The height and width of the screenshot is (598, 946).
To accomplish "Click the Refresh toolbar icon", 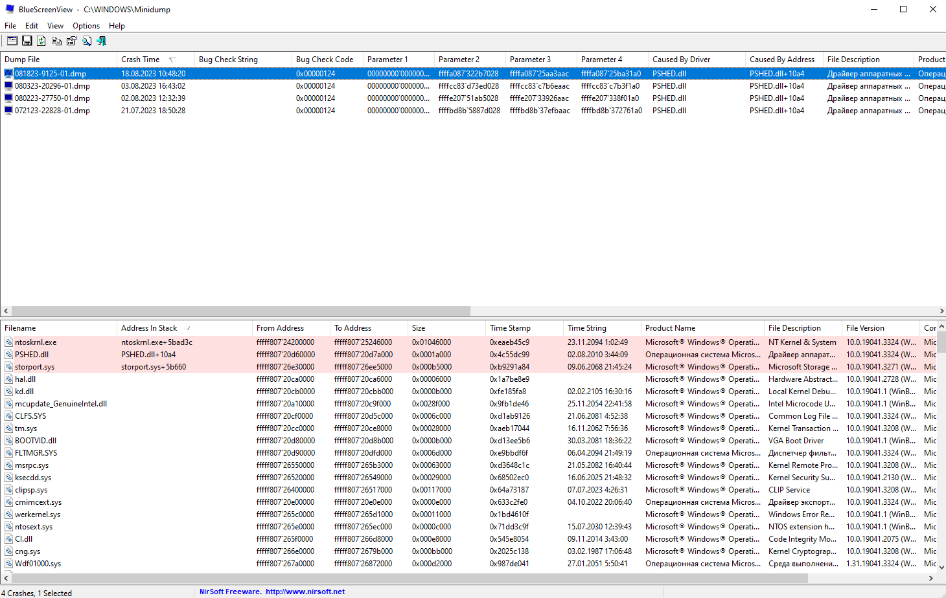I will tap(41, 41).
